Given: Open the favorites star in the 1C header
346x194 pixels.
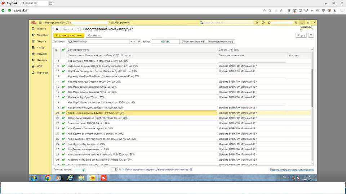Looking at the screenshot, I should [269, 23].
